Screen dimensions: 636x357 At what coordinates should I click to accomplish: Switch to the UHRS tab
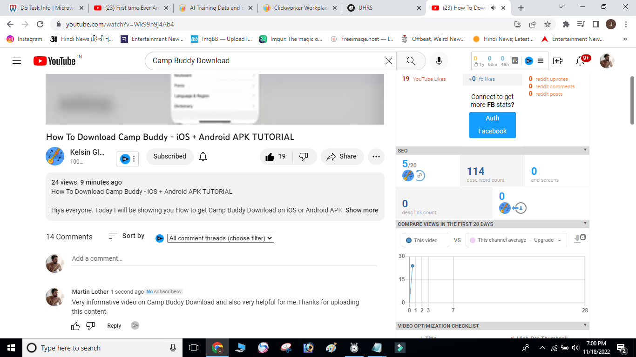point(385,8)
